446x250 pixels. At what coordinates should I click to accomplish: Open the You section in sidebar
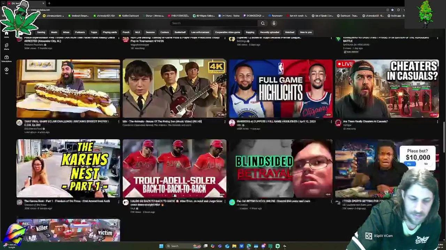pos(7,71)
